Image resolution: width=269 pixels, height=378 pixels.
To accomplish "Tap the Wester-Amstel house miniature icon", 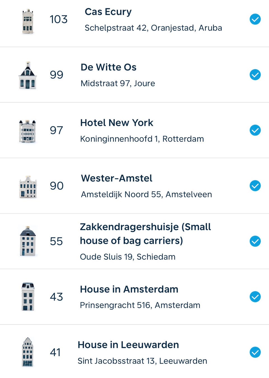I will (x=28, y=187).
